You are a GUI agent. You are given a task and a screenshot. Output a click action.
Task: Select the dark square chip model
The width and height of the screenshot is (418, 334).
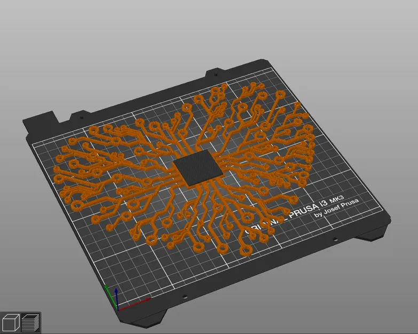coord(198,167)
